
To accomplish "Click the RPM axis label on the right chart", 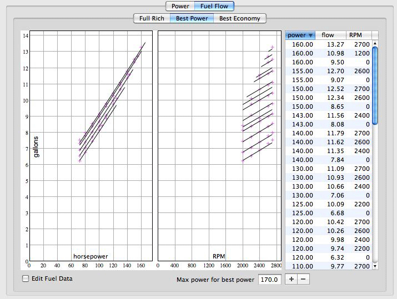I will 219,256.
